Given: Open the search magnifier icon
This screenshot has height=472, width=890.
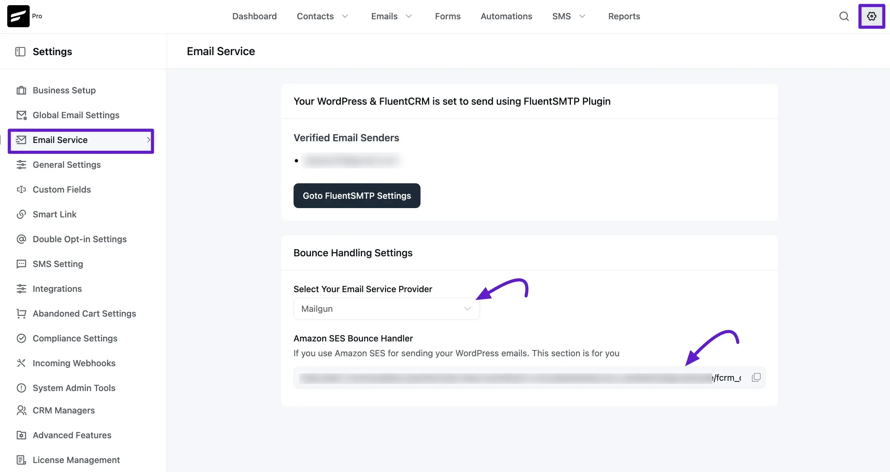Looking at the screenshot, I should [844, 16].
